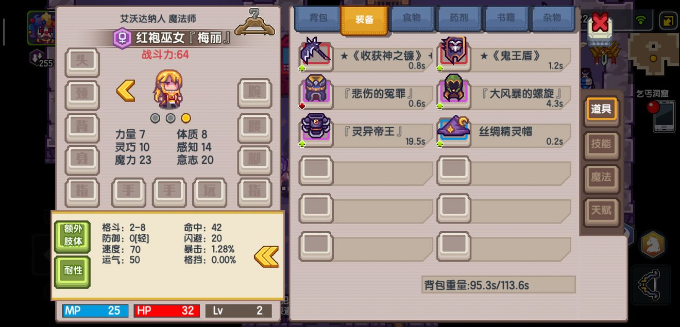Select the 收获神之镰 scythe item icon
The width and height of the screenshot is (680, 327).
[315, 53]
